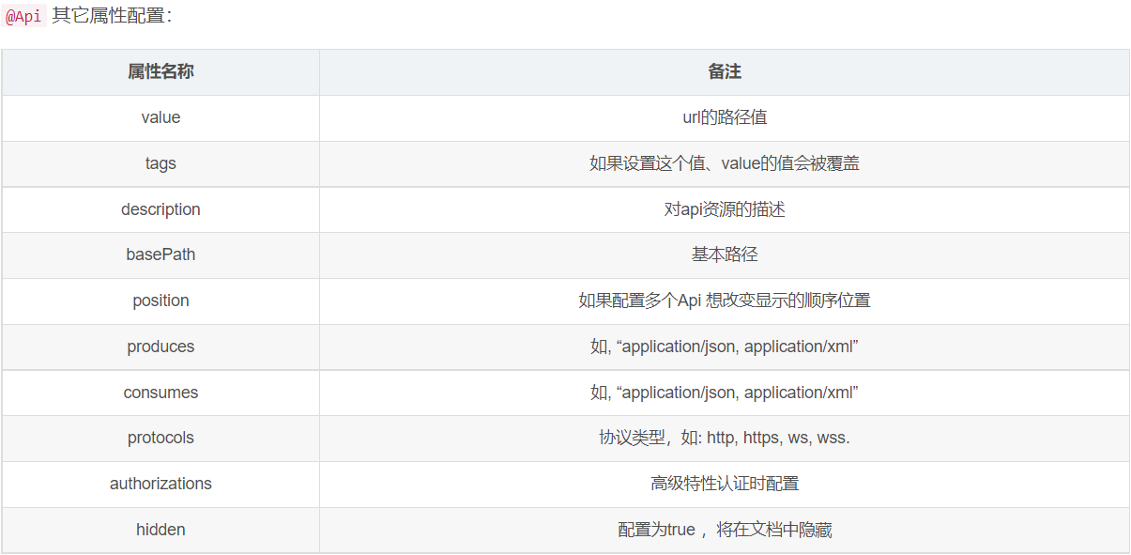Select the 配置为true remark in hidden row
Viewport: 1131px width, 555px height.
(x=724, y=530)
